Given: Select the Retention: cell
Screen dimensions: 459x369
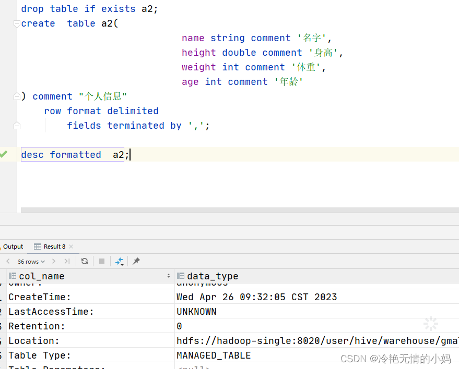Looking at the screenshot, I should (x=90, y=326).
